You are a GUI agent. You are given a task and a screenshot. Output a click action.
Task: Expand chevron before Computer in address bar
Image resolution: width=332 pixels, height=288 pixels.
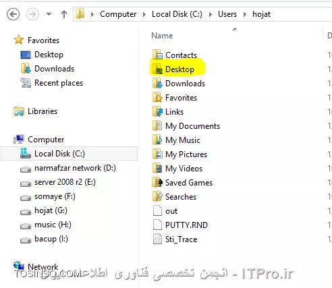(x=92, y=15)
